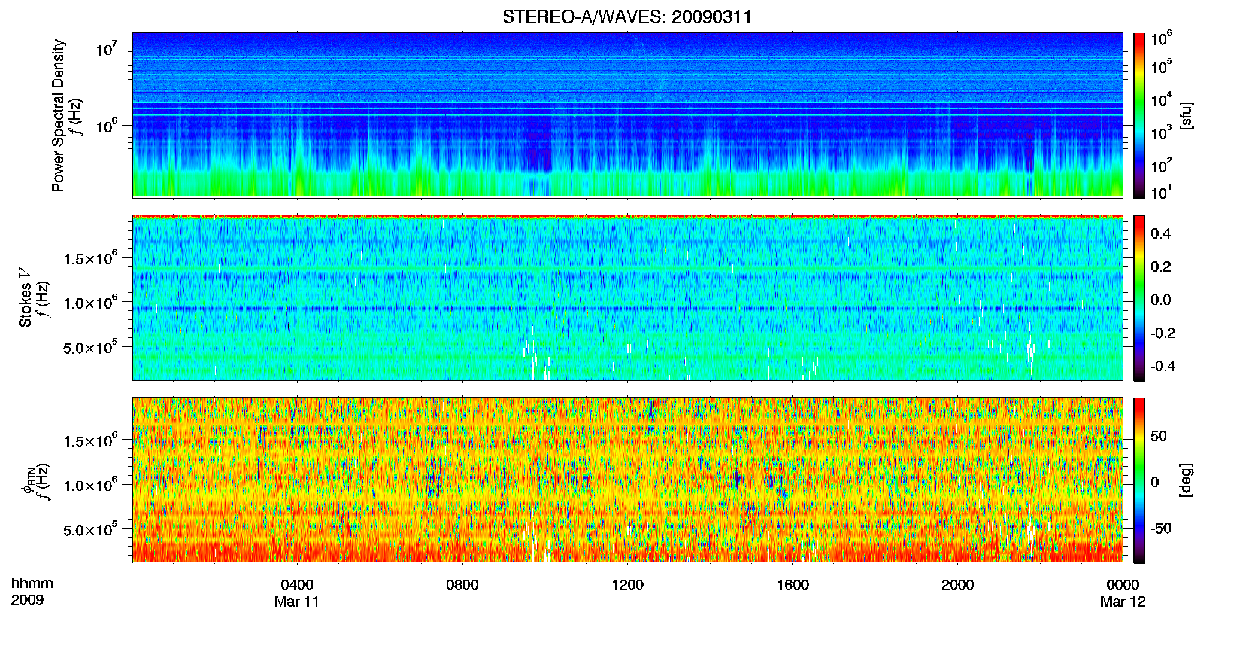Click the 10^2 label on the sfu colorbar

1162,166
